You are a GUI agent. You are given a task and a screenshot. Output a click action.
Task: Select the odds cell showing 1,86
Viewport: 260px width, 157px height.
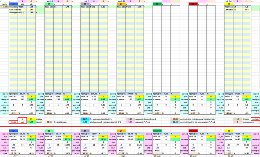[31, 12]
